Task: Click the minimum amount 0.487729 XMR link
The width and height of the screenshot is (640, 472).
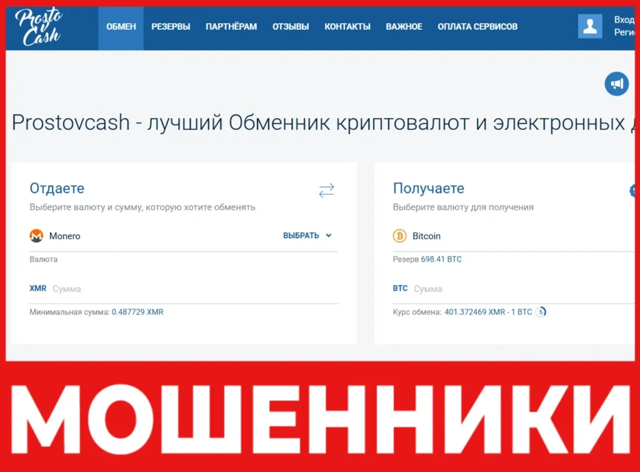Action: (x=137, y=311)
